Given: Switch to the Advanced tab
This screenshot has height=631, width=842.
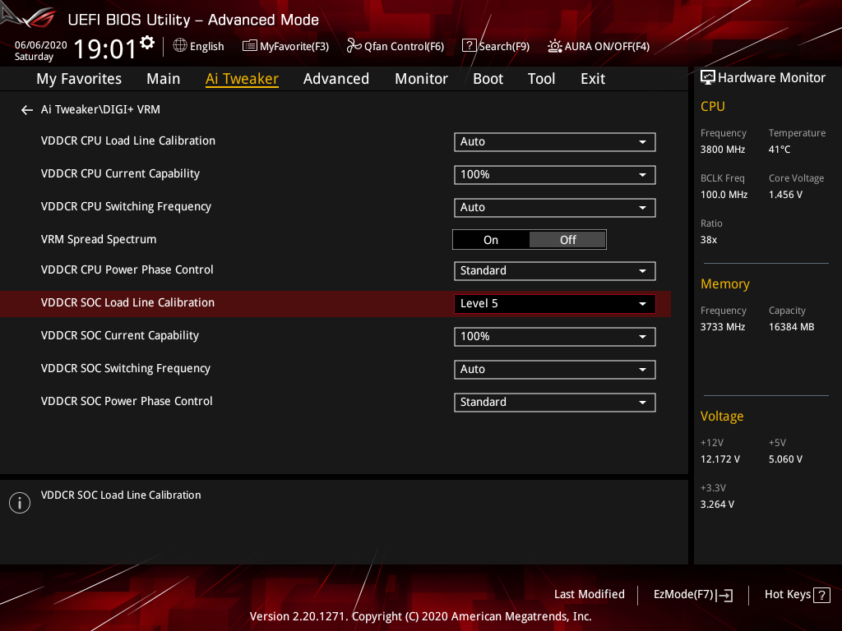Looking at the screenshot, I should pos(335,79).
